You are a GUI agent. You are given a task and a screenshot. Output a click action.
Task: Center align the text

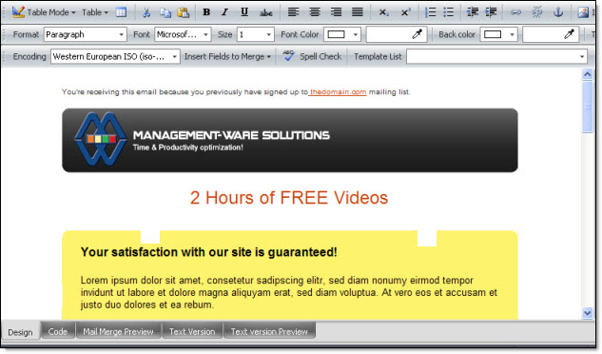pos(315,12)
